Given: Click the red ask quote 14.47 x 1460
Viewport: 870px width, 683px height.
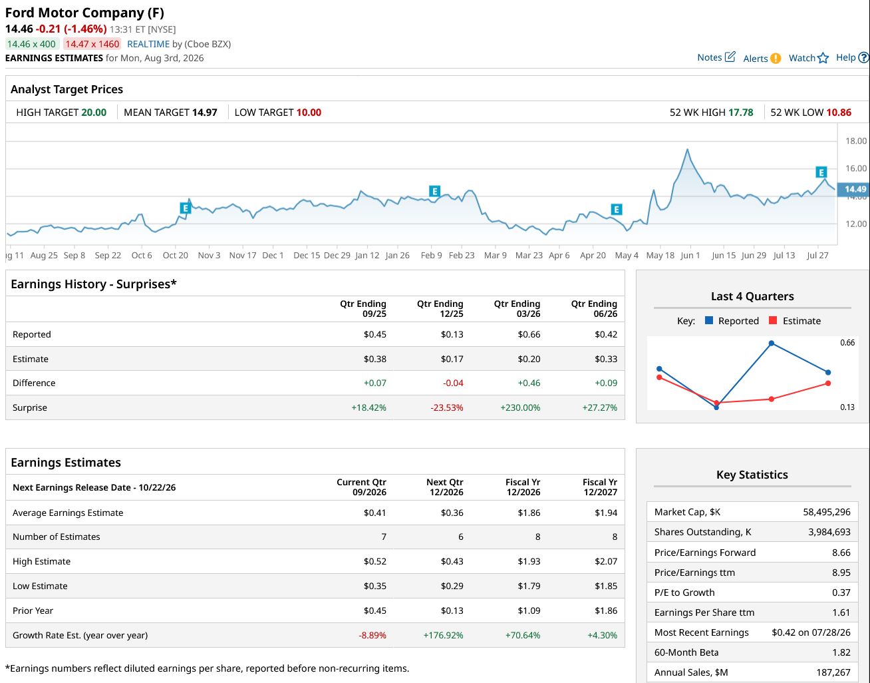Looking at the screenshot, I should (92, 44).
